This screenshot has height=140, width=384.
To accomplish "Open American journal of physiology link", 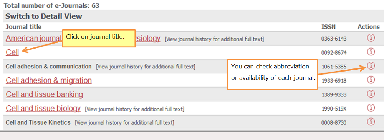I will click(x=83, y=38).
